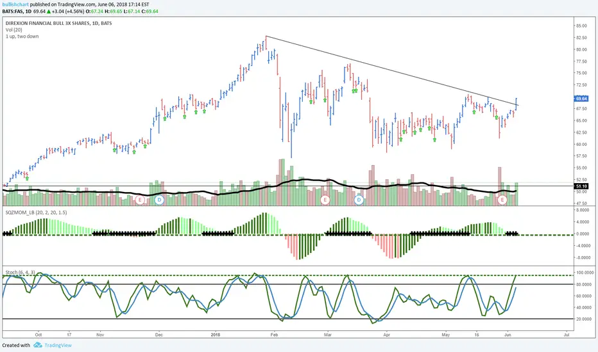The image size is (598, 352).
Task: Click the Mar date label on time axis
Action: pyautogui.click(x=328, y=335)
